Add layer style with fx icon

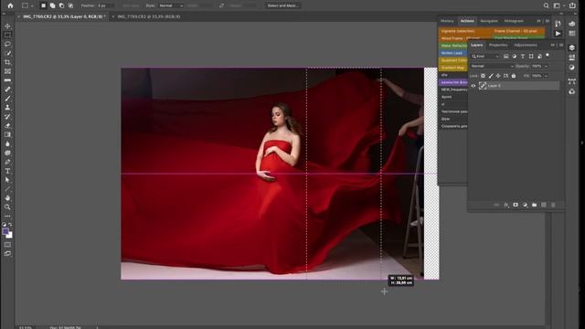[506, 205]
